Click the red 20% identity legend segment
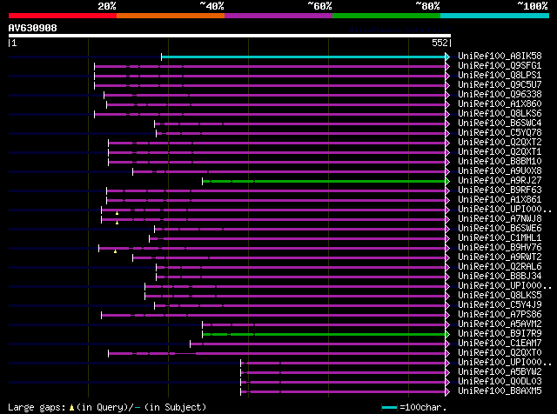Image resolution: width=557 pixels, height=414 pixels. point(63,16)
